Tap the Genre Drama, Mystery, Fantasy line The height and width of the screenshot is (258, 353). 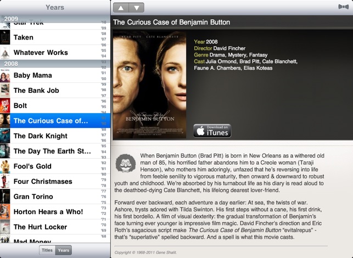click(x=231, y=55)
